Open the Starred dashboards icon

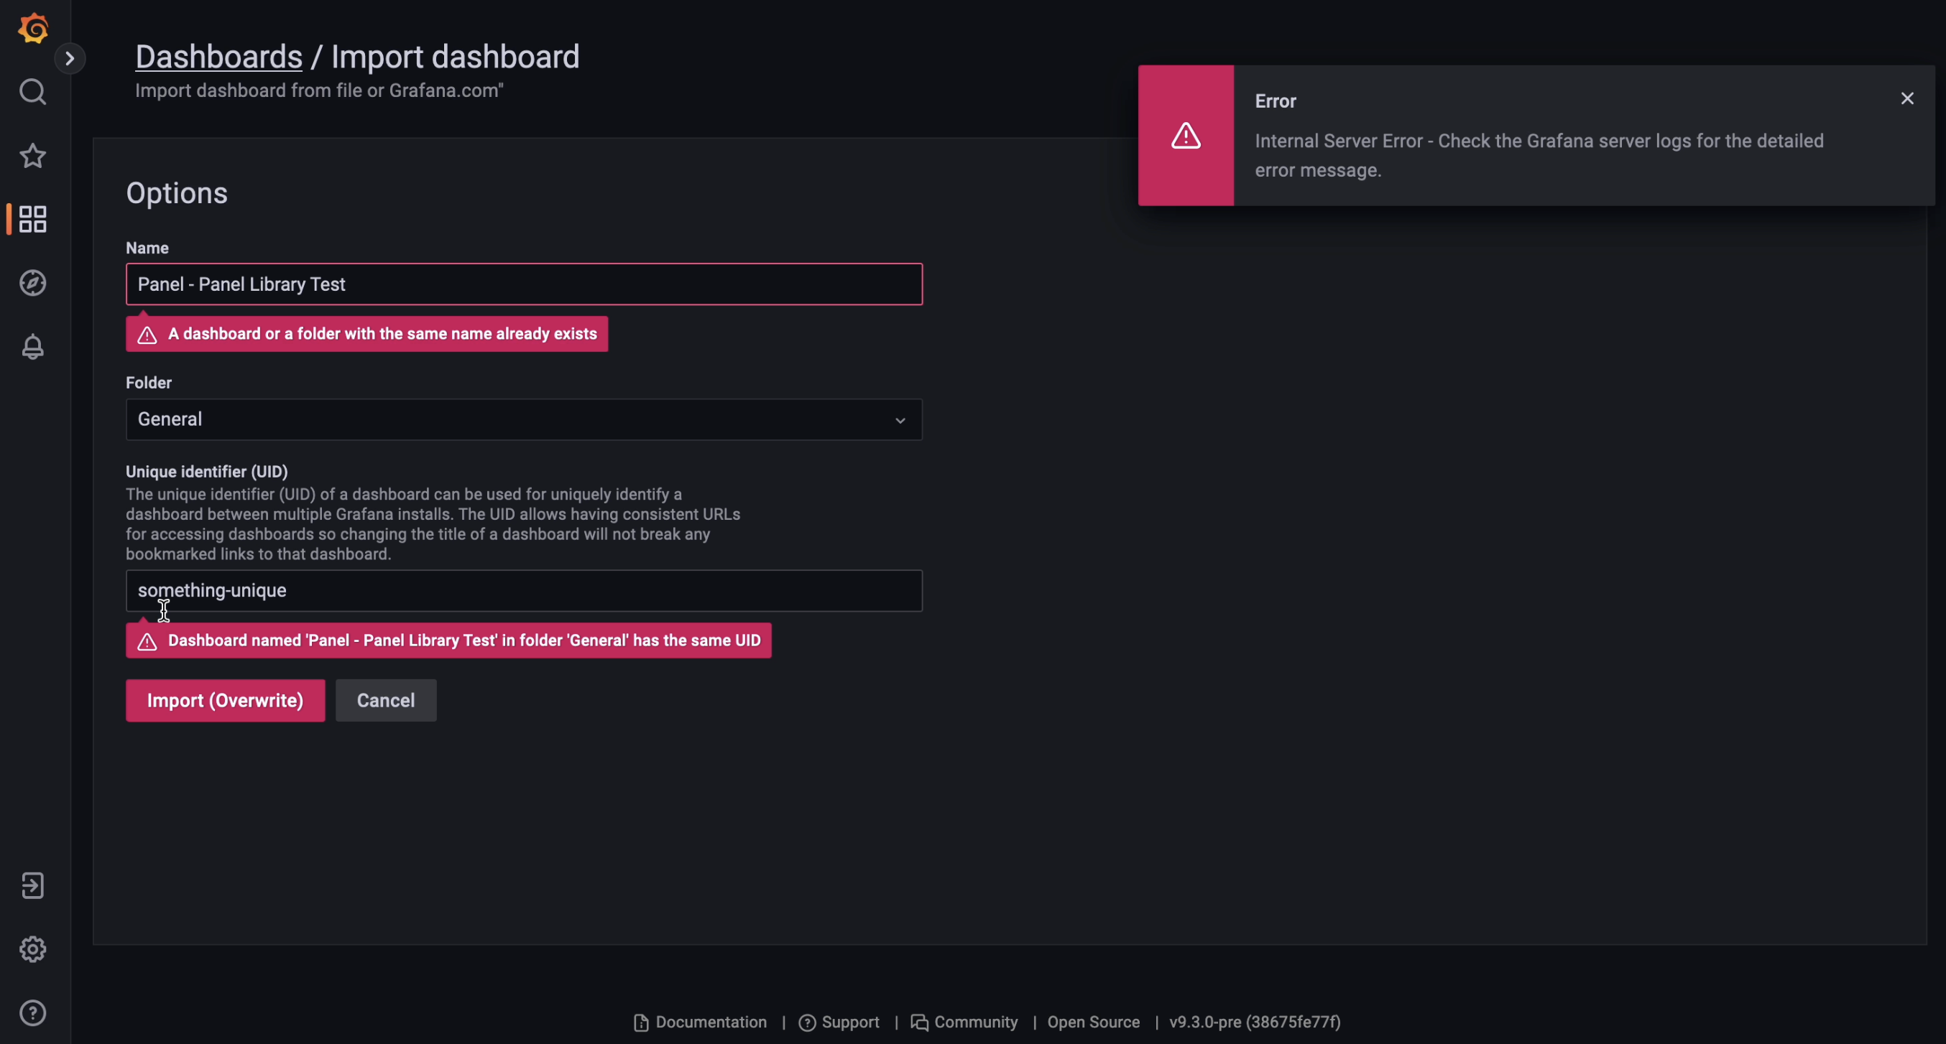33,156
